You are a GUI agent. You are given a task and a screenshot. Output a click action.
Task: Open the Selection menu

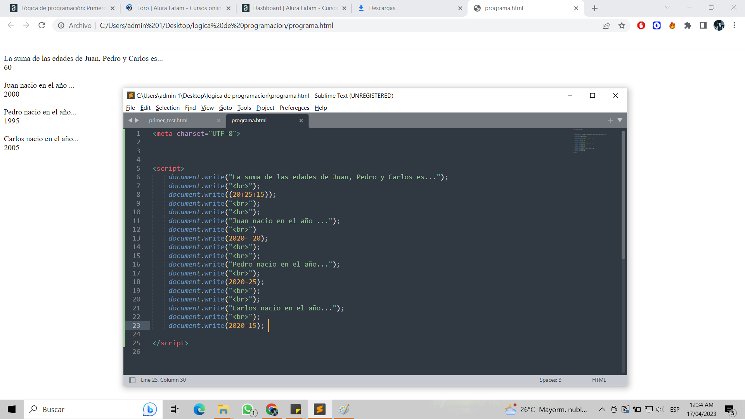168,108
